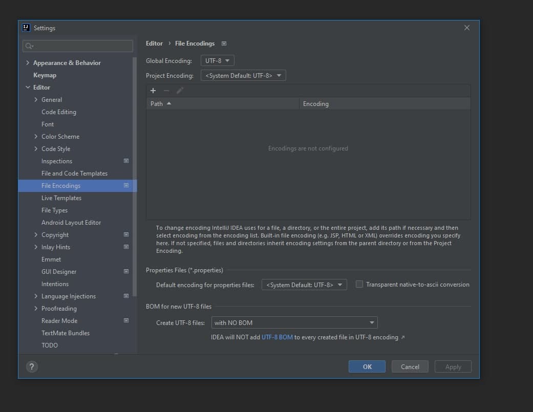Image resolution: width=533 pixels, height=412 pixels.
Task: Open Emmet settings page
Action: [x=51, y=259]
